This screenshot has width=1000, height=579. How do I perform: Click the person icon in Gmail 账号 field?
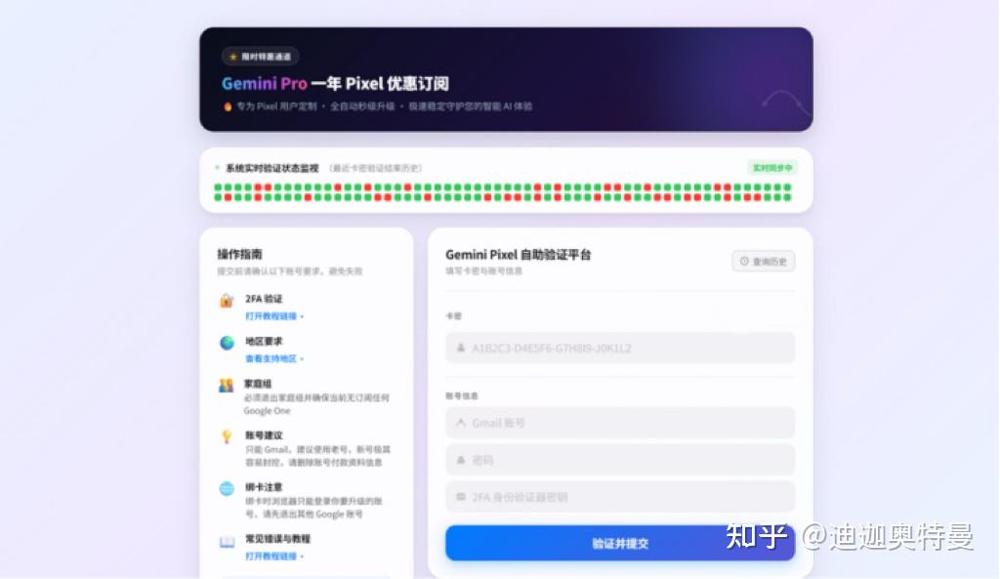[x=461, y=423]
